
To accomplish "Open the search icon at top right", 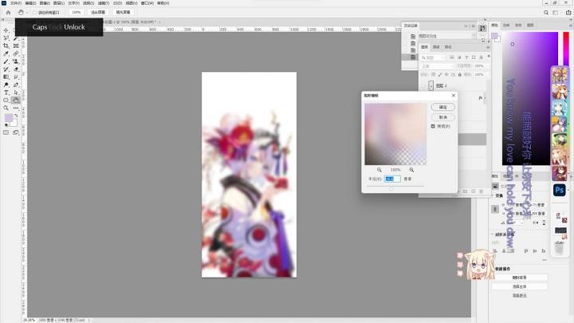I will click(546, 12).
